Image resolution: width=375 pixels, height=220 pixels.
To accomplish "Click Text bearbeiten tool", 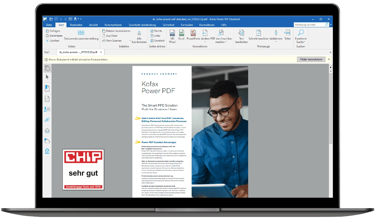I will pos(241,36).
